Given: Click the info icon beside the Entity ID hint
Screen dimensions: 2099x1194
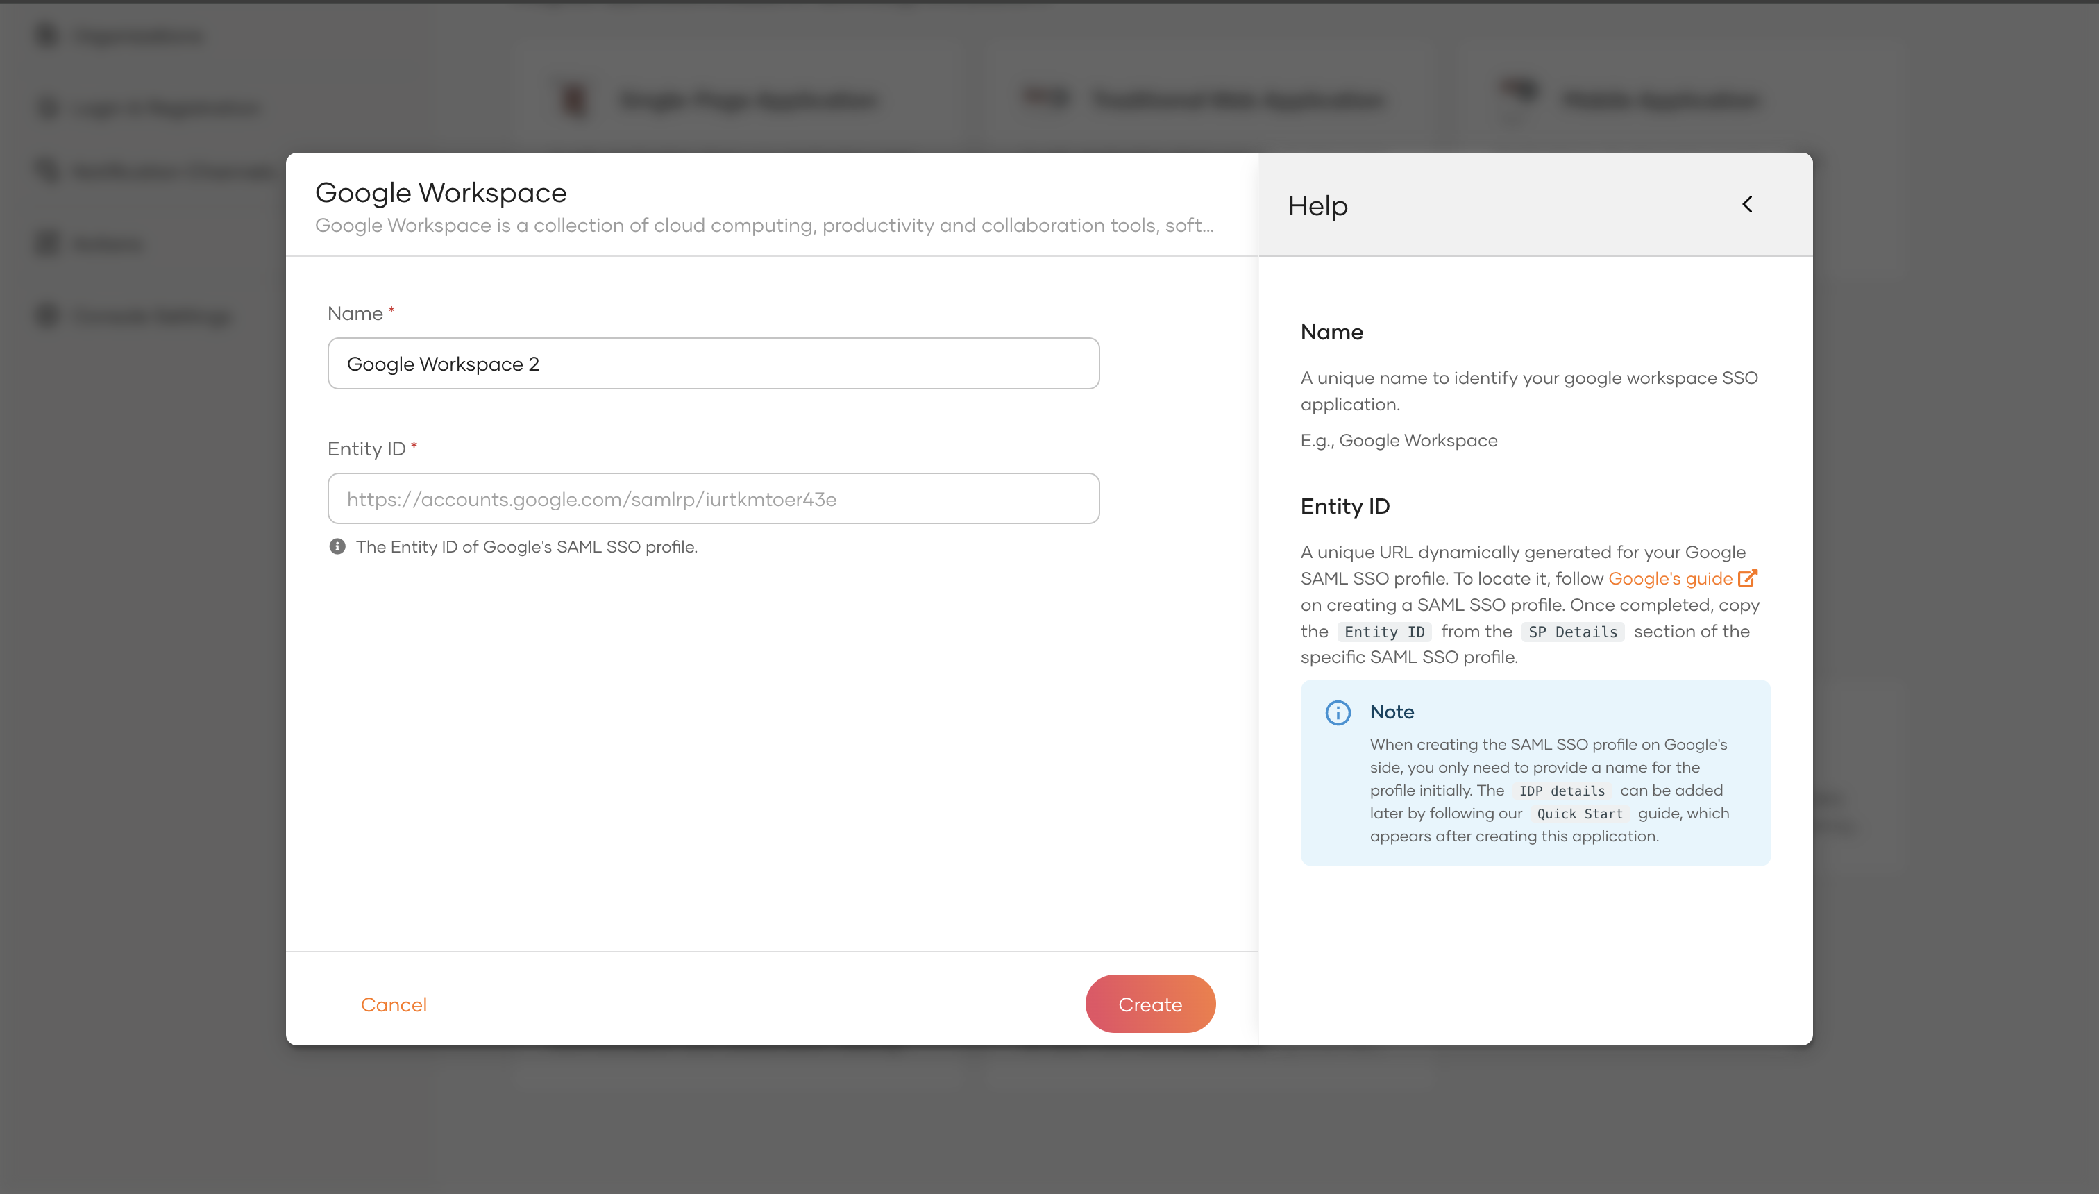Looking at the screenshot, I should pos(338,546).
